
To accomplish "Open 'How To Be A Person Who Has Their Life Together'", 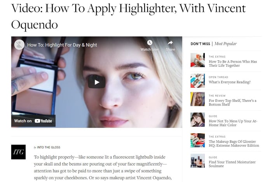I will pyautogui.click(x=233, y=63).
